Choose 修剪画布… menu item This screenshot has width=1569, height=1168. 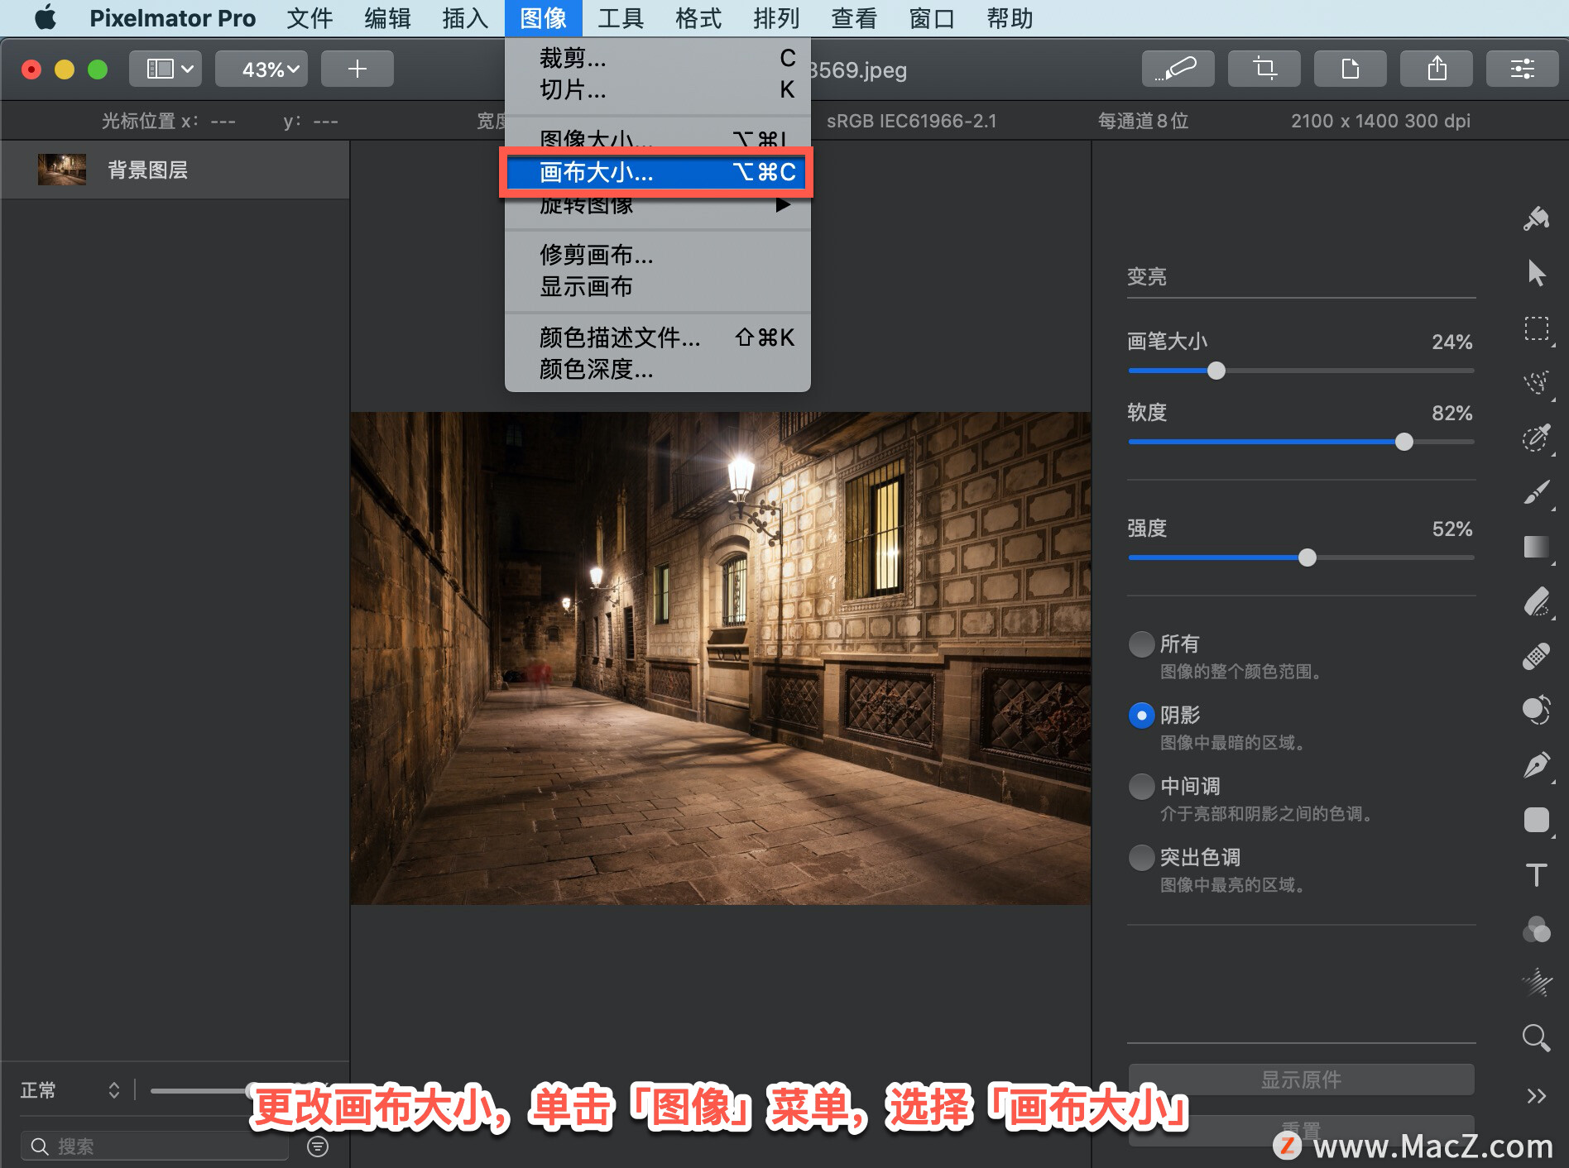pos(657,255)
